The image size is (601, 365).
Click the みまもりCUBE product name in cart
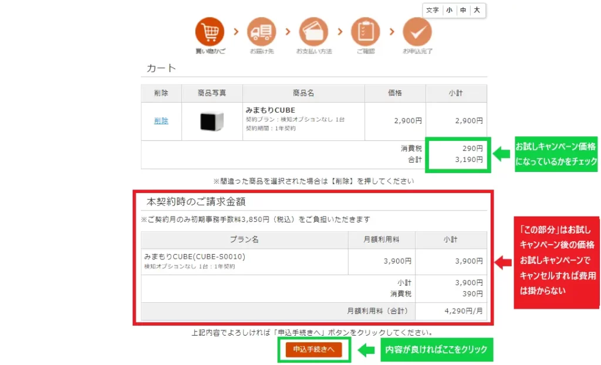[x=270, y=110]
